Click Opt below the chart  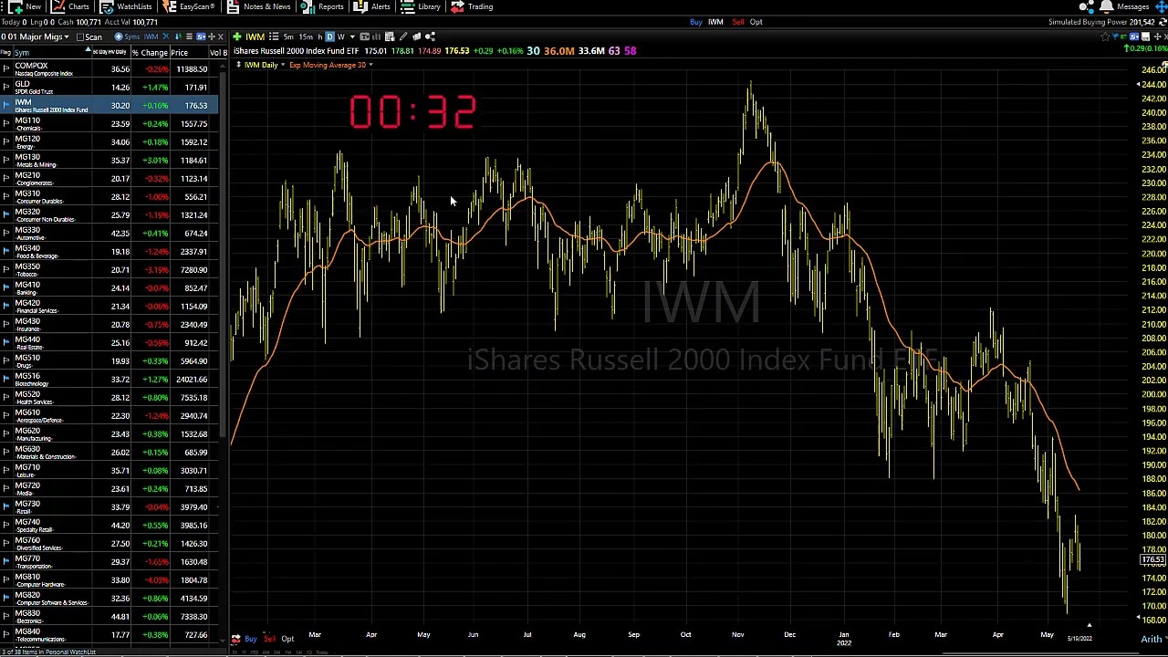coord(287,639)
